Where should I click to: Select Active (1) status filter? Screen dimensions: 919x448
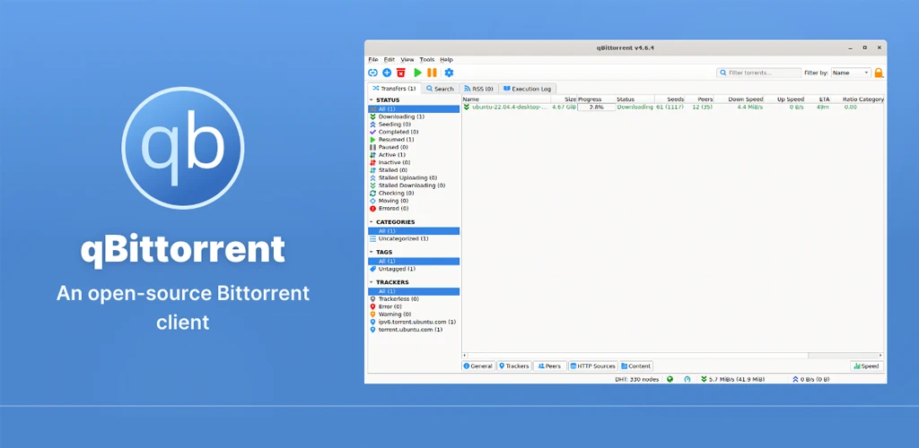click(414, 155)
